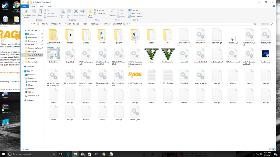Open FR Plugins in Quick access

[32, 51]
